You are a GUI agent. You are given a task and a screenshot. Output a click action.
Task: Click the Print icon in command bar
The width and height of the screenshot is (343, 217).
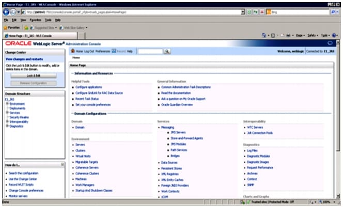(288, 36)
